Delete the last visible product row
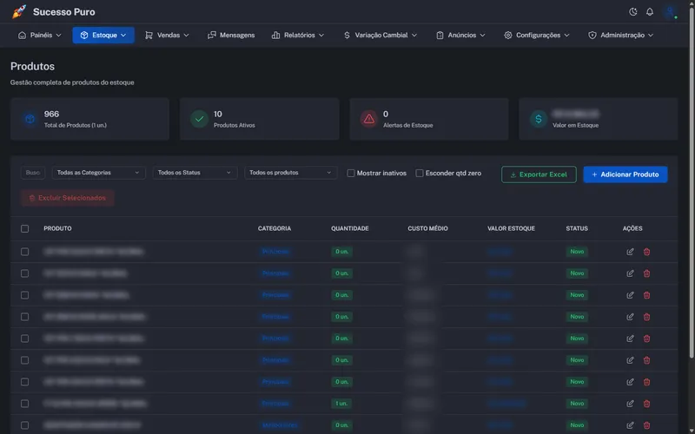 pos(646,425)
